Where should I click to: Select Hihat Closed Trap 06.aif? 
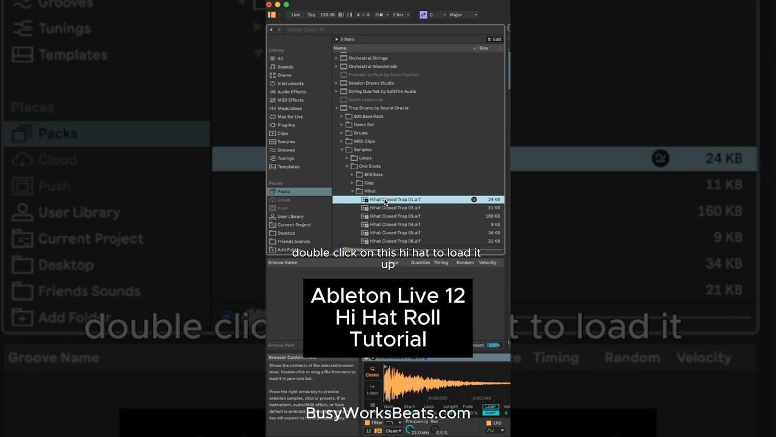(418, 241)
